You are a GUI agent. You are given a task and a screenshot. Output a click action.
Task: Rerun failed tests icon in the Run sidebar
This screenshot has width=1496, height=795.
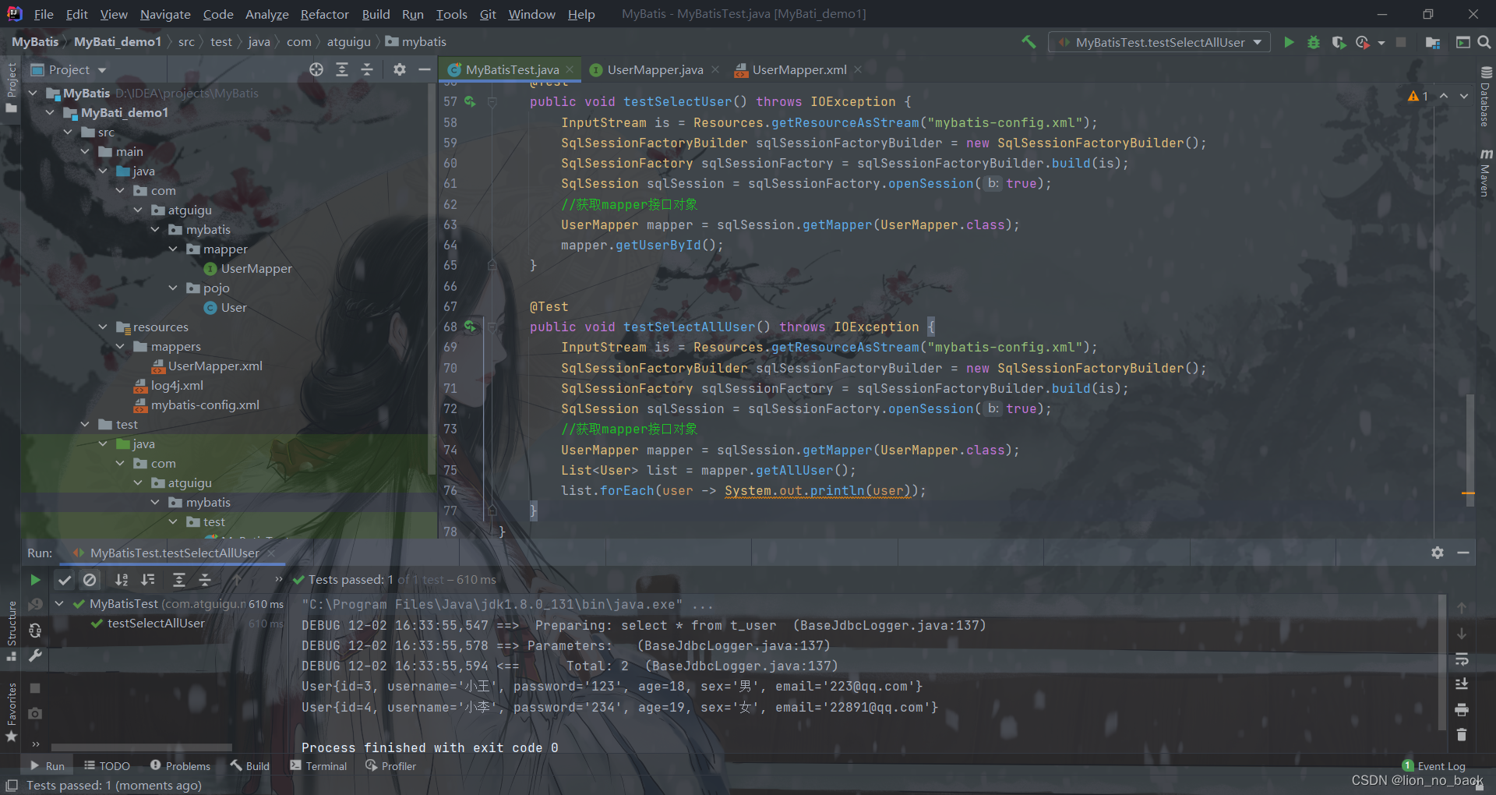(x=35, y=605)
